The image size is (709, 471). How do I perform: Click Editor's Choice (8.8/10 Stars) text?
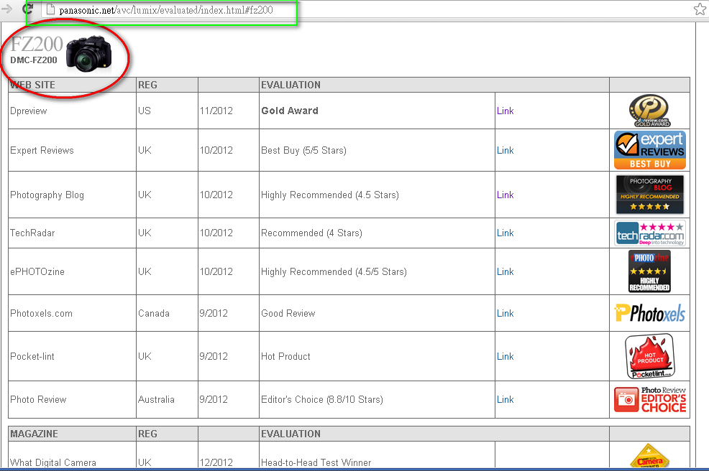322,400
